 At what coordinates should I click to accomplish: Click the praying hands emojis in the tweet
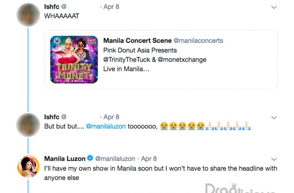coord(228,126)
